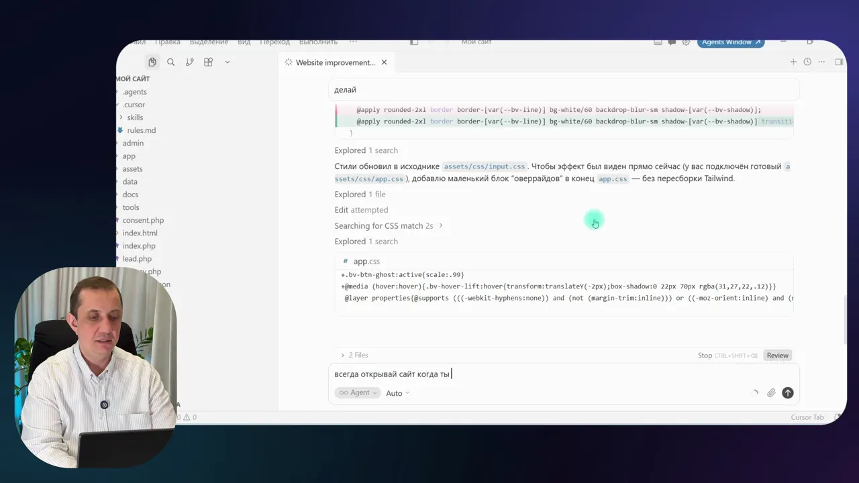Open the Вид menu
Screen dimensions: 859x483
point(244,42)
